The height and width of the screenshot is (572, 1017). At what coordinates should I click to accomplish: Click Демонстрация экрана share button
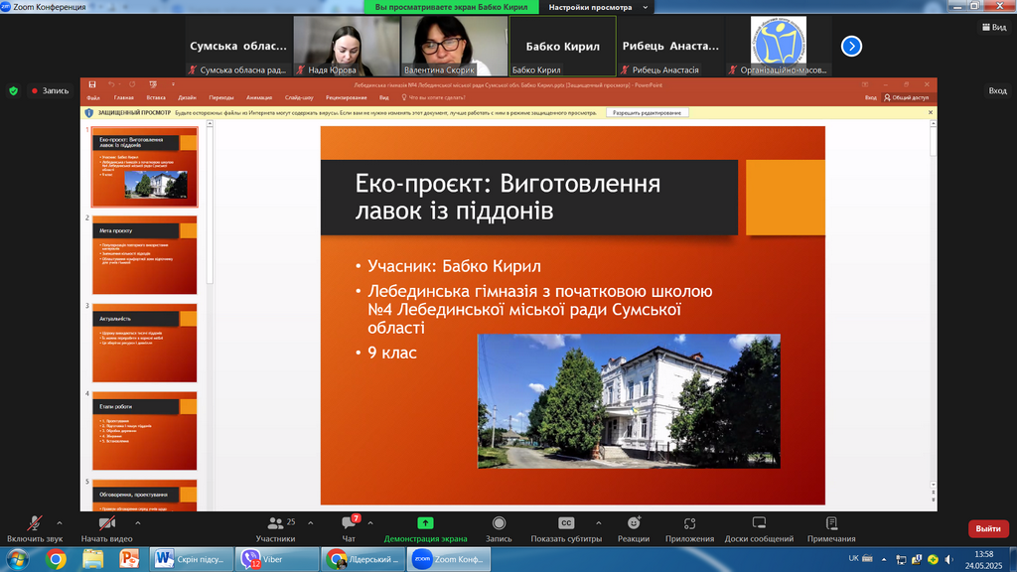(x=425, y=528)
